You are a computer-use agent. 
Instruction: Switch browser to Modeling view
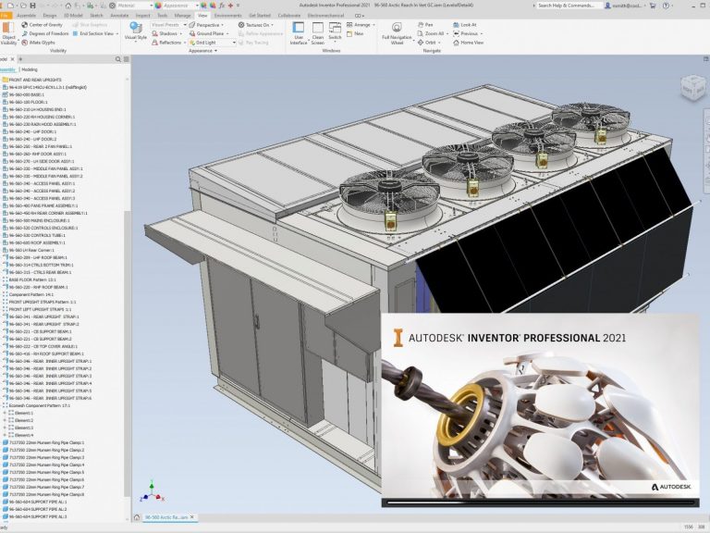[x=30, y=69]
